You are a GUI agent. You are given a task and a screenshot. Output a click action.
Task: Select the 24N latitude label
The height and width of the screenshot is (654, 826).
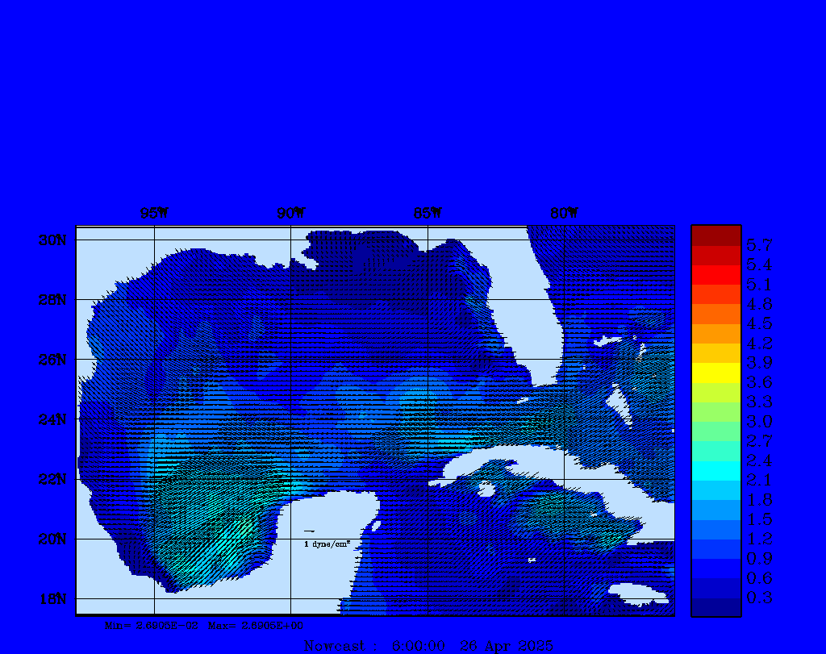point(55,419)
